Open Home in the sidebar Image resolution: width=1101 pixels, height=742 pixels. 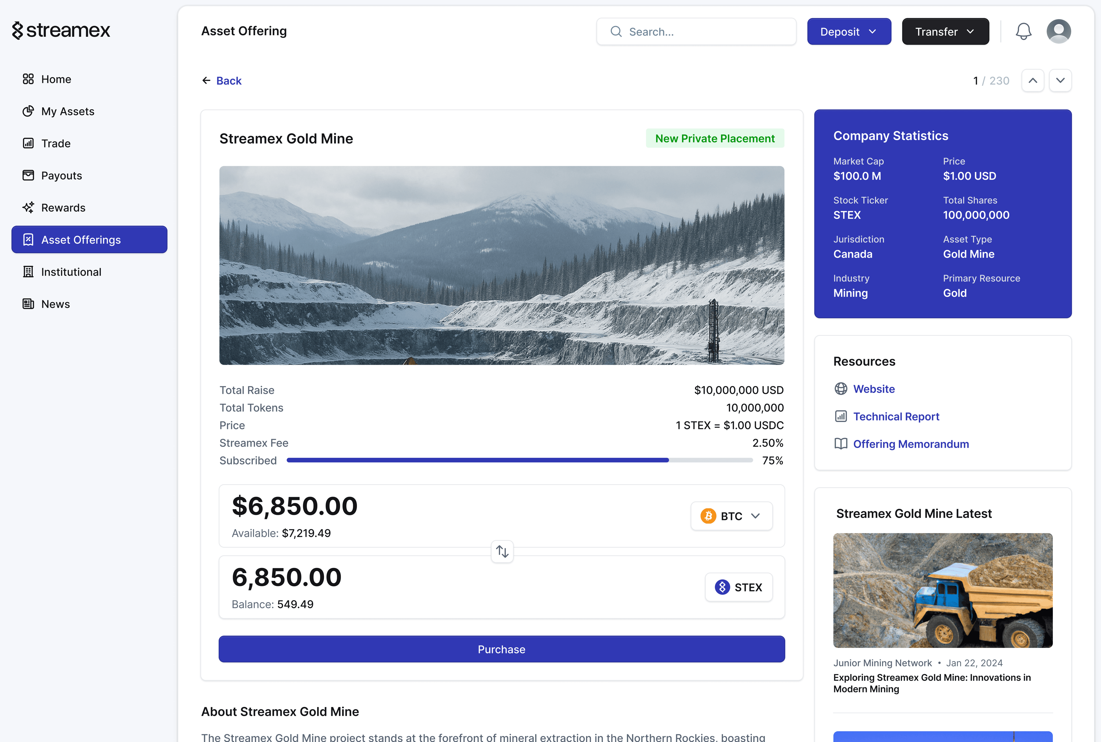[x=89, y=79]
